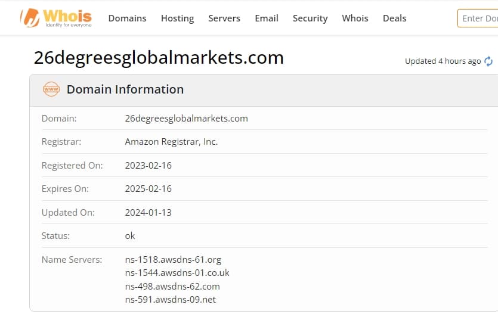
Task: Focus the Enter Domain search field
Action: (x=478, y=18)
